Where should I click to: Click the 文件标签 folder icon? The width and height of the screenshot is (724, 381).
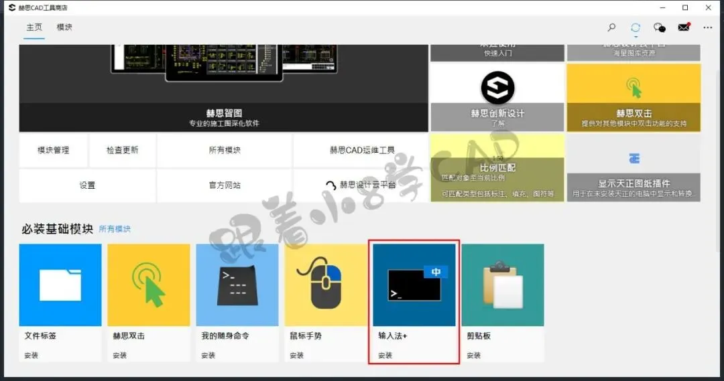click(60, 285)
